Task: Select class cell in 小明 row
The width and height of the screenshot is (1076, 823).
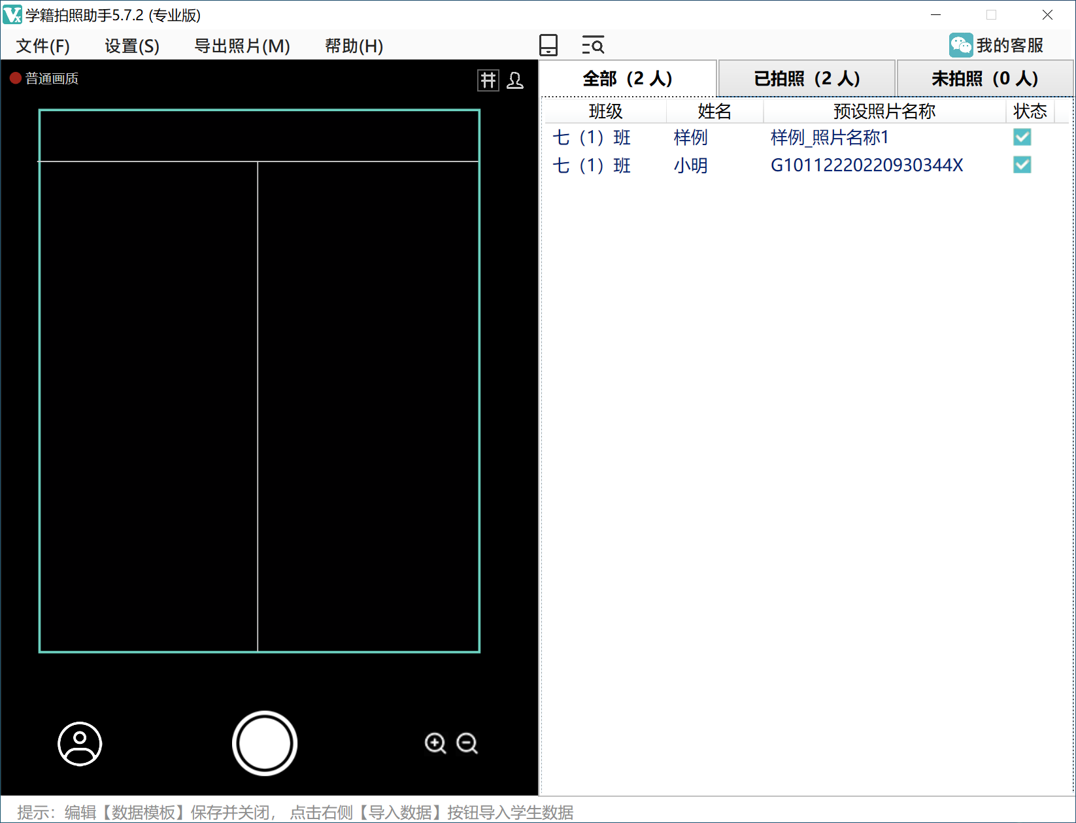Action: (592, 165)
